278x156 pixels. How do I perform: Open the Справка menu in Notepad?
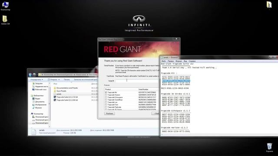(192, 61)
